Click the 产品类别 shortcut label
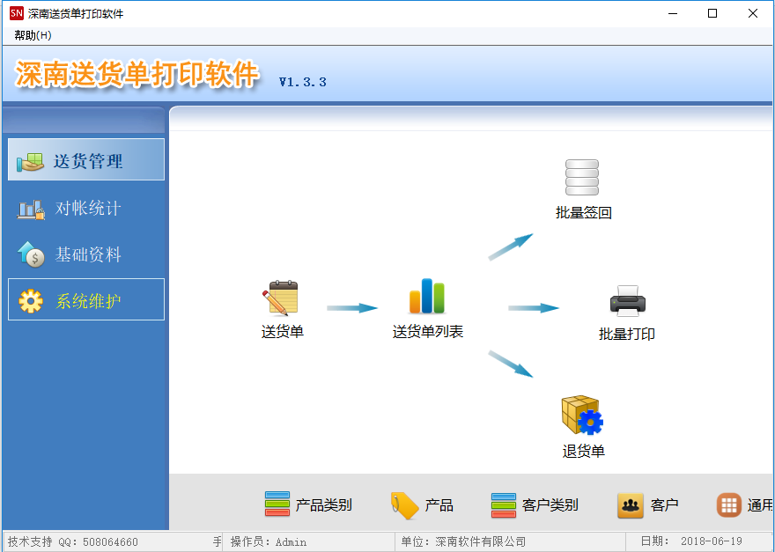The height and width of the screenshot is (552, 775). click(x=324, y=505)
